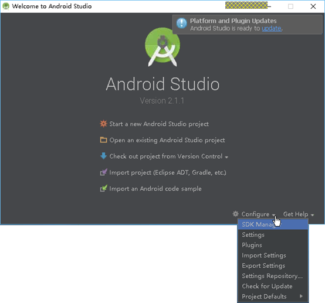Click the Platform and Plugin Updates notification title
This screenshot has width=325, height=303.
coord(233,21)
